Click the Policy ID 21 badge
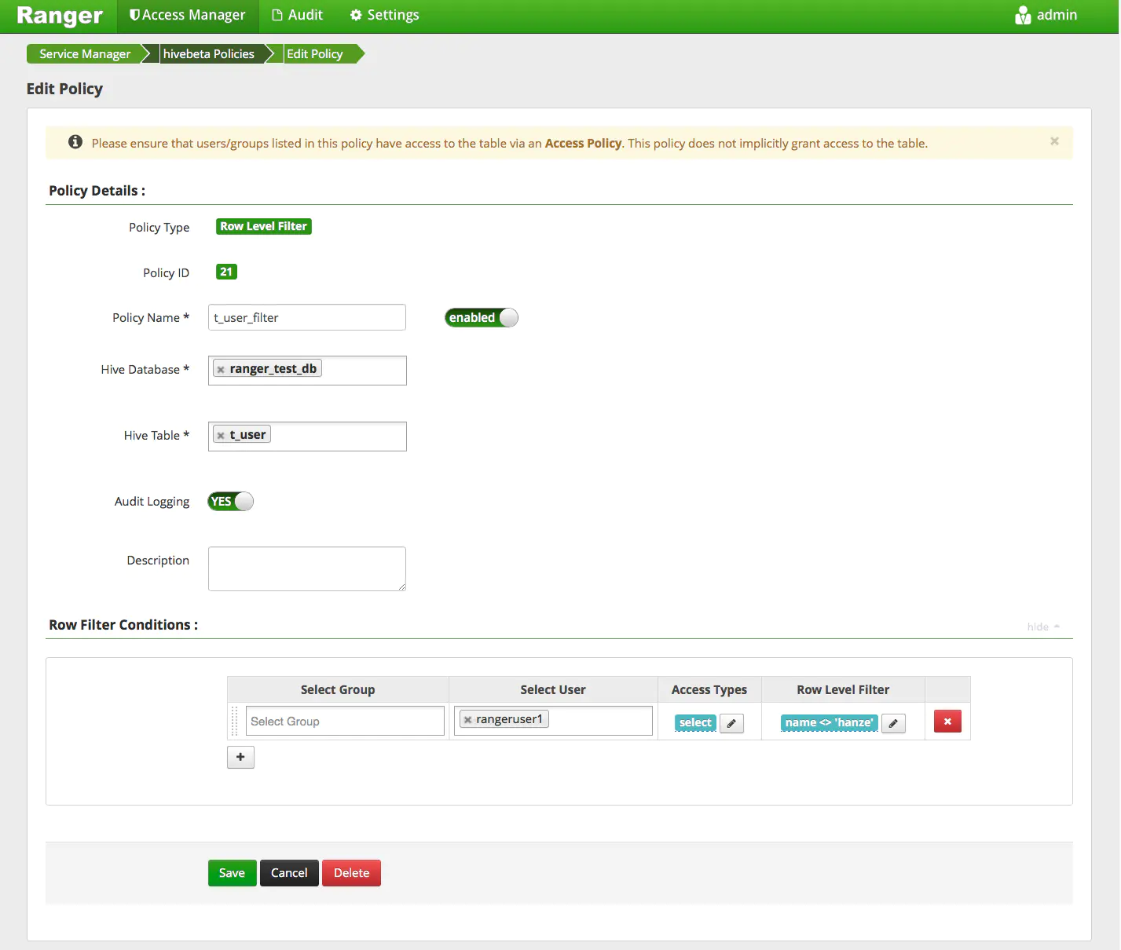This screenshot has height=950, width=1121. (x=226, y=272)
